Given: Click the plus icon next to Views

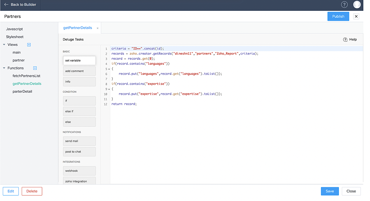Looking at the screenshot, I should tap(29, 45).
